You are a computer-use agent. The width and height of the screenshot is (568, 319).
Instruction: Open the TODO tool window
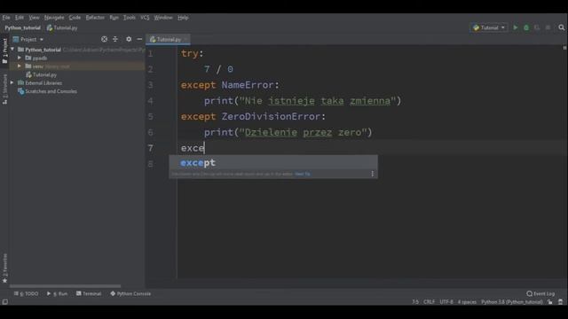point(26,293)
